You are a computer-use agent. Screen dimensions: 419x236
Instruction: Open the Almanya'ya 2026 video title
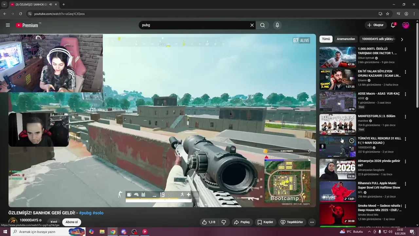point(379,163)
